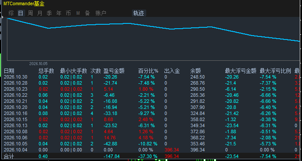Click max floating loss -1.32 on 2026.10.15

[230, 119]
